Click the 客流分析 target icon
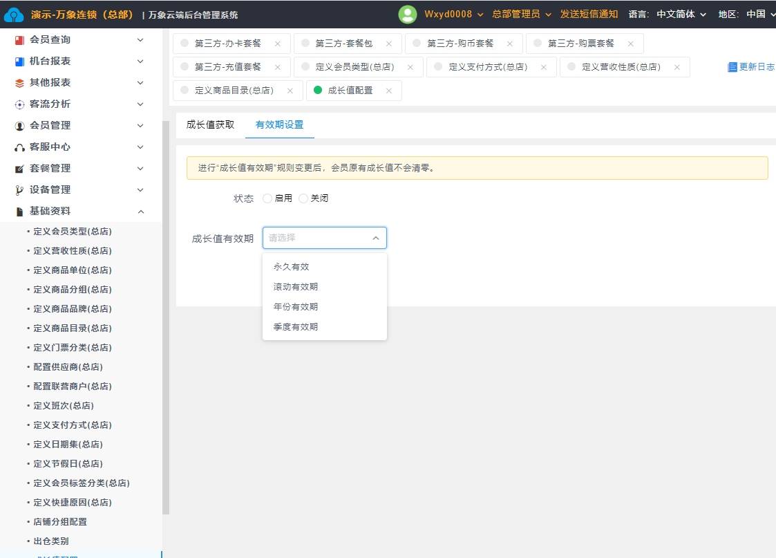 point(19,104)
